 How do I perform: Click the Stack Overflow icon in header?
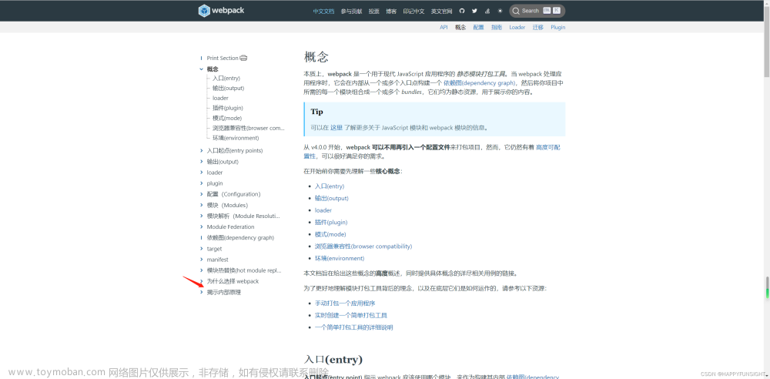pyautogui.click(x=487, y=11)
